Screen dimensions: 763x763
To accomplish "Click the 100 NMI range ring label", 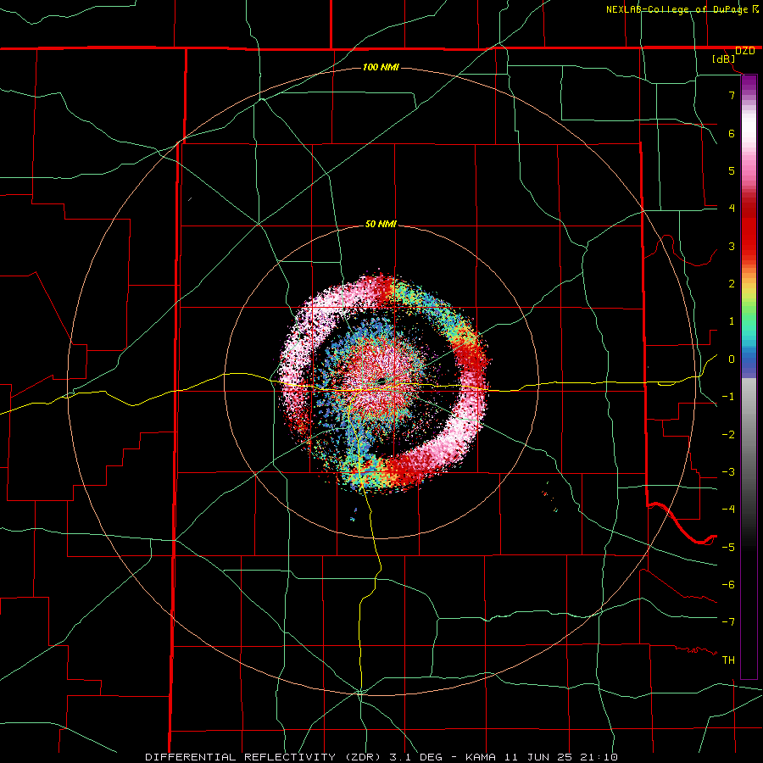I will pos(381,67).
